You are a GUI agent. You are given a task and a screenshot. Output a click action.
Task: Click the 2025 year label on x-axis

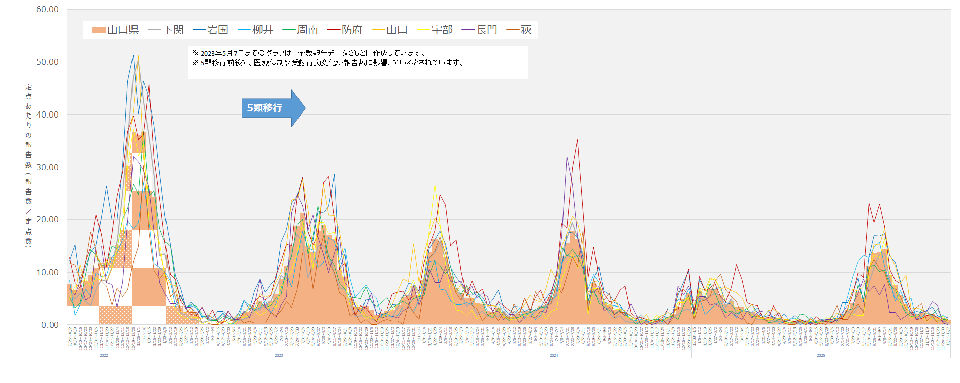[x=820, y=356]
